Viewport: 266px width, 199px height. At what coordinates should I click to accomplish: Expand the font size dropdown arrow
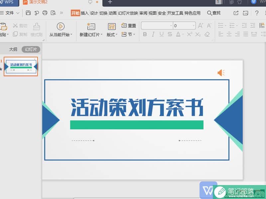[194, 26]
